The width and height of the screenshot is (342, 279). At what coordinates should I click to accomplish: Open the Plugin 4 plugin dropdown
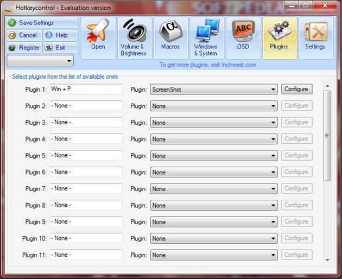pyautogui.click(x=214, y=139)
